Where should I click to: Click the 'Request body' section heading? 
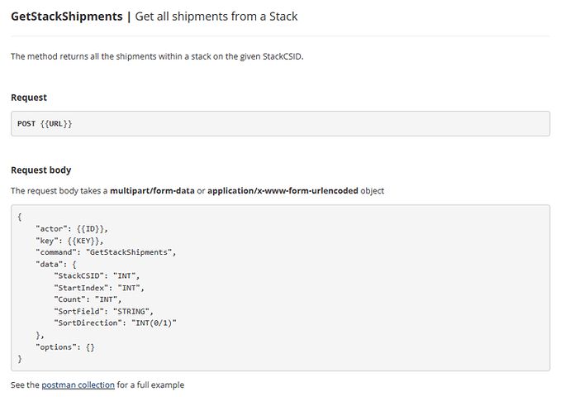click(x=41, y=170)
